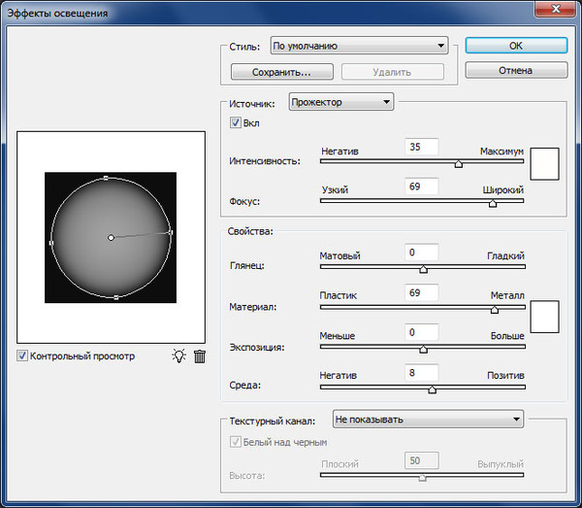
Task: Click the Фокус value field 69
Action: (x=421, y=186)
